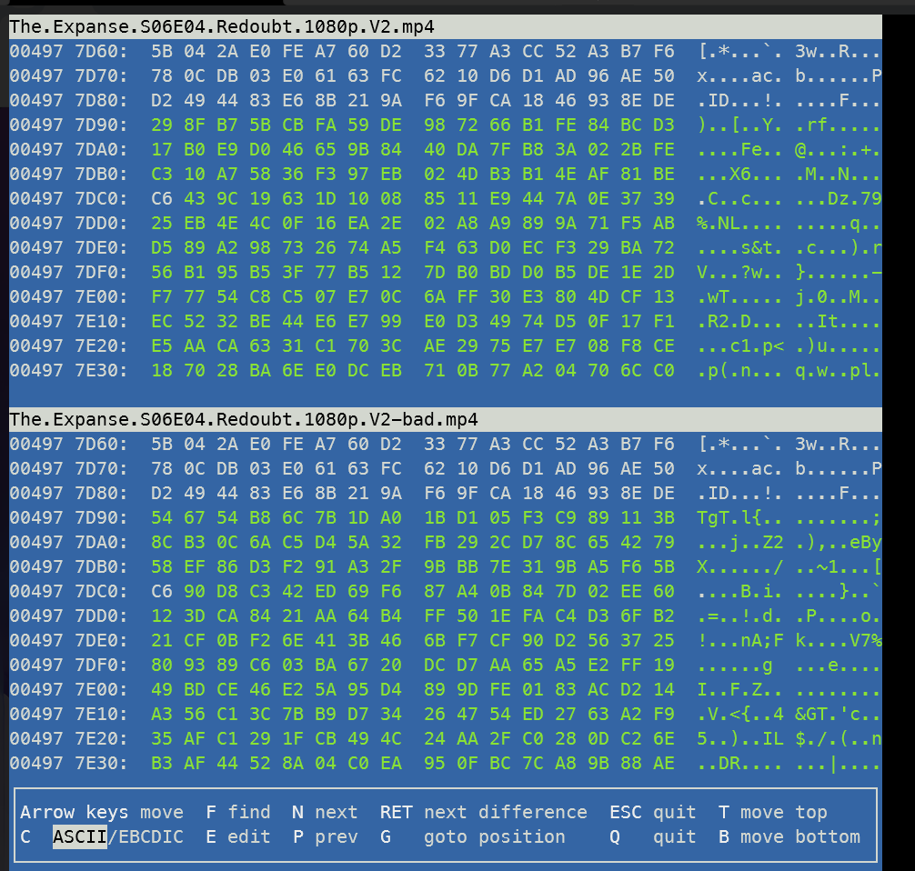The image size is (915, 871).
Task: Click byte A3 at start of bottom pane row 7E10
Action: click(x=162, y=714)
